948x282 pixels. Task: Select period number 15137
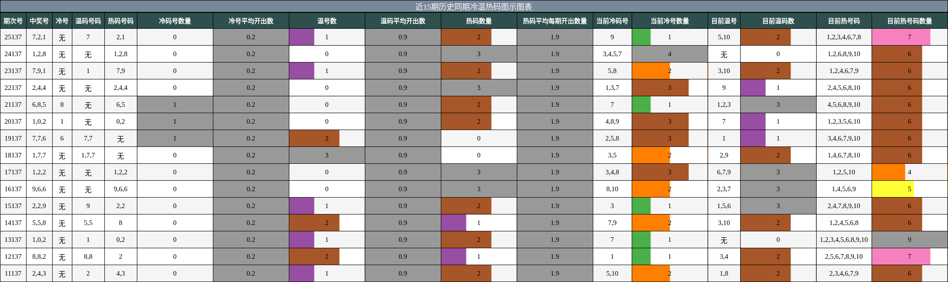click(13, 206)
